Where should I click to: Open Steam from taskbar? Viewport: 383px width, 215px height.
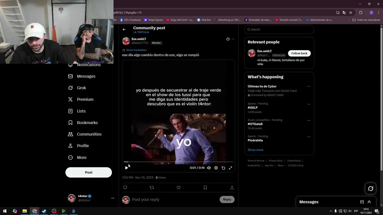click(x=44, y=211)
